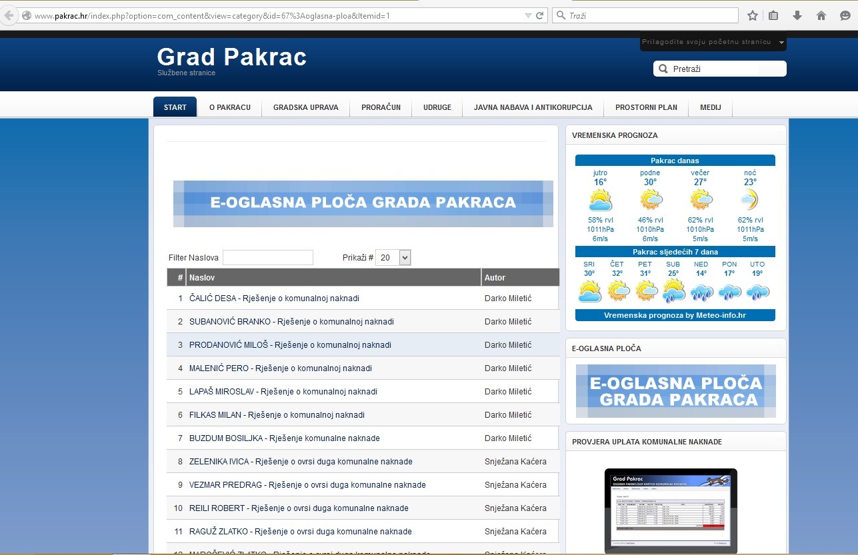Image resolution: width=858 pixels, height=555 pixels.
Task: Click the smiley face toolbar icon
Action: tap(845, 15)
